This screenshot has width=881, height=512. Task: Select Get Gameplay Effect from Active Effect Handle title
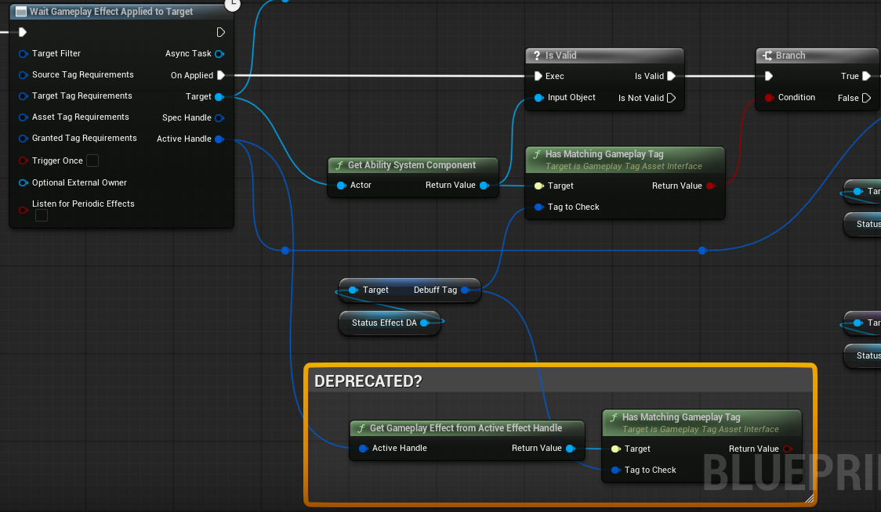[466, 427]
